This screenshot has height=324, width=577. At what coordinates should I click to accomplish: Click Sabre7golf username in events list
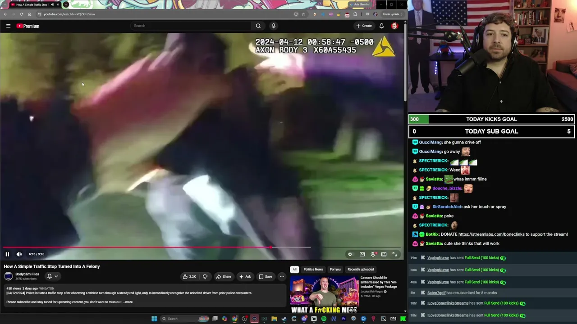click(436, 292)
